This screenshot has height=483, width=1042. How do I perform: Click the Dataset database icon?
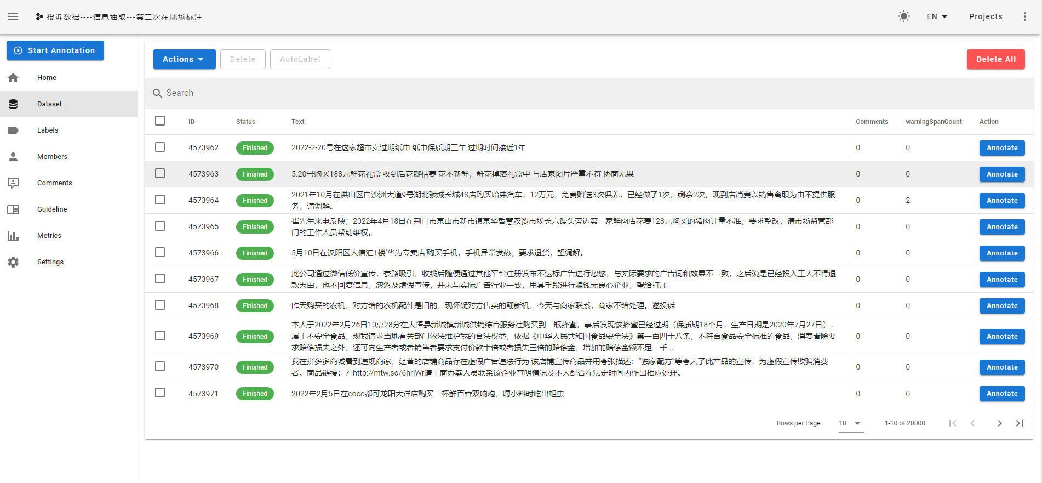(x=13, y=104)
